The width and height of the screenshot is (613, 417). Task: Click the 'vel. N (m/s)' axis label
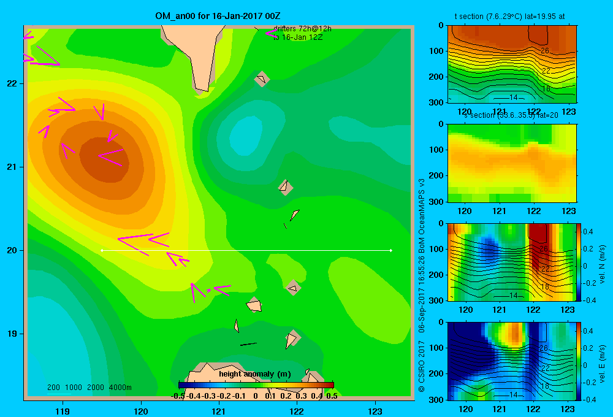pyautogui.click(x=603, y=264)
